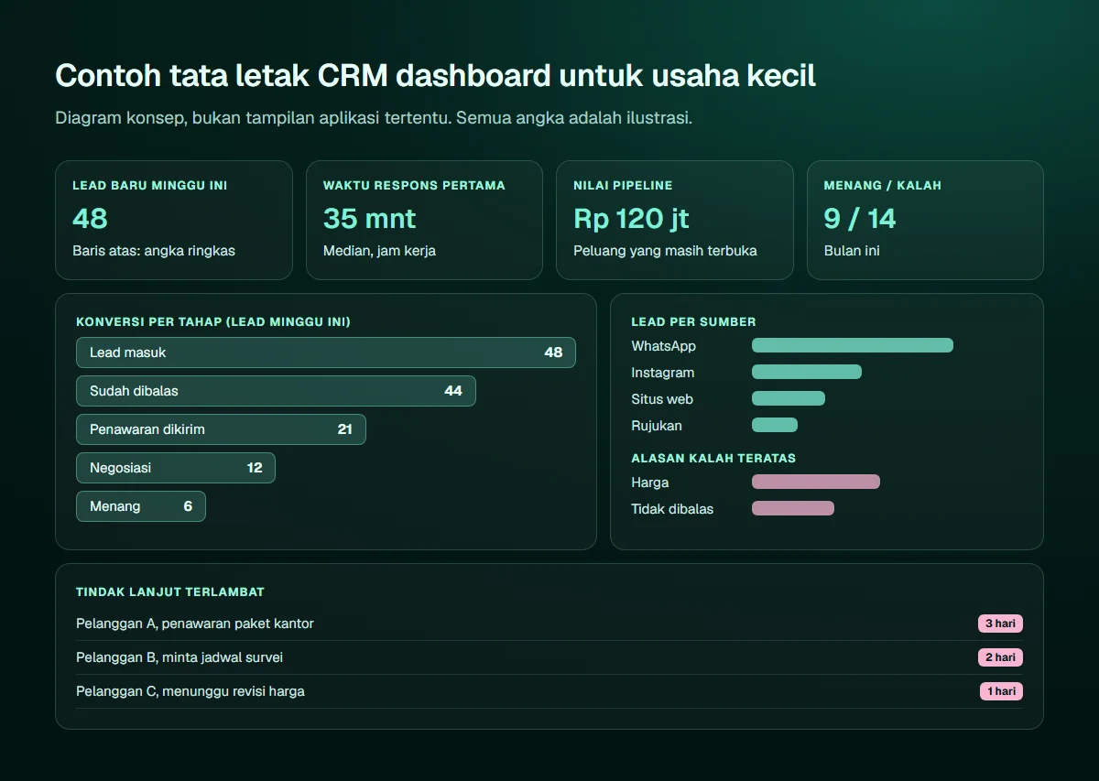Click the '9 / 14' value
This screenshot has width=1099, height=781.
[x=860, y=218]
